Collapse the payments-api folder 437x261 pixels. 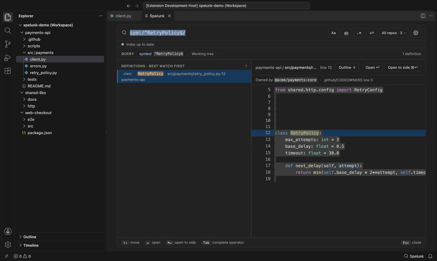[60, 32]
